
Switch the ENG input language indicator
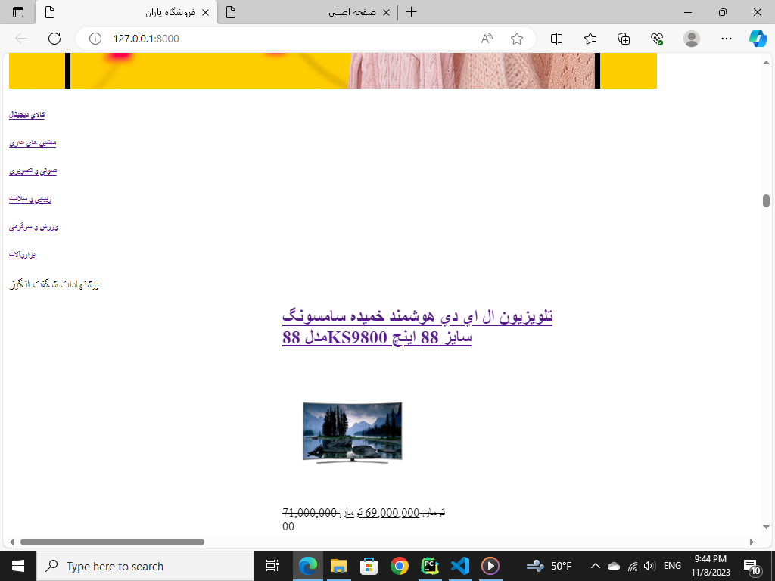click(x=672, y=566)
